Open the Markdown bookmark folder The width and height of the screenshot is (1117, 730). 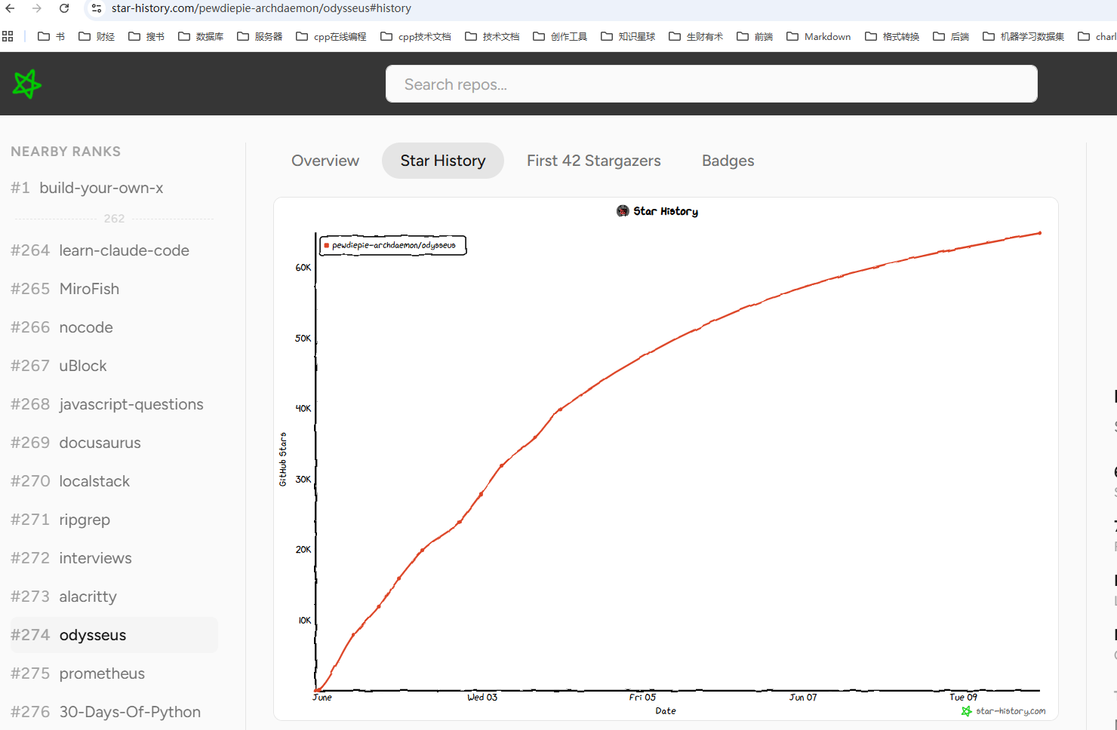[819, 36]
